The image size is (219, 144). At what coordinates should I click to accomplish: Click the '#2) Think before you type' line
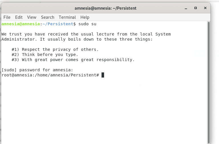click(x=45, y=55)
